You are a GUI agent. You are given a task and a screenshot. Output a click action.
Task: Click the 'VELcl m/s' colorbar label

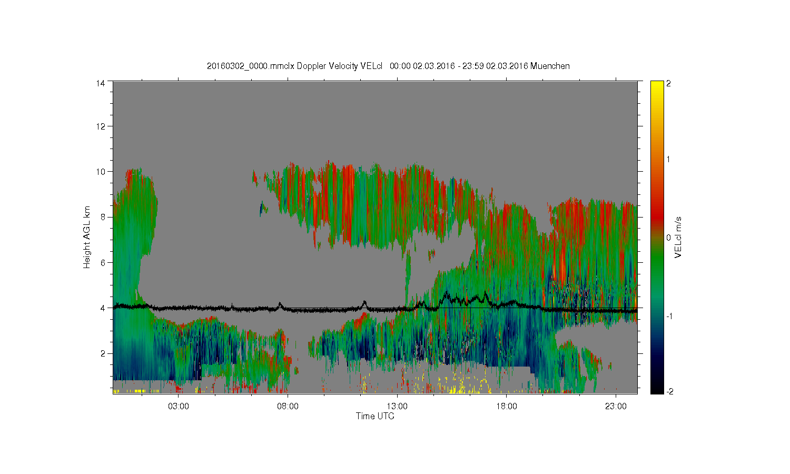click(x=678, y=237)
